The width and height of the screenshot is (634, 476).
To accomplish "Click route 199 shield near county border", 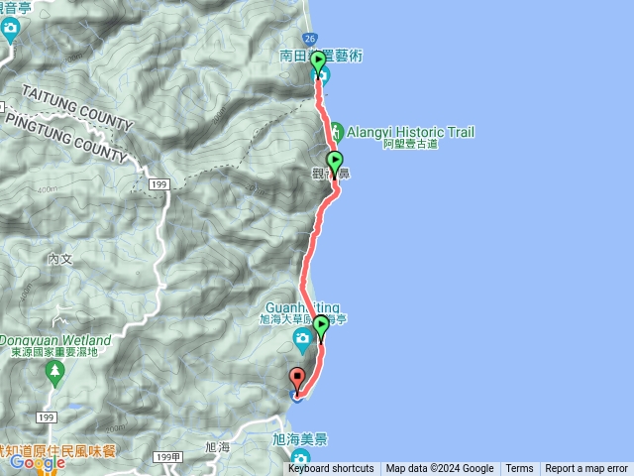I will [159, 184].
